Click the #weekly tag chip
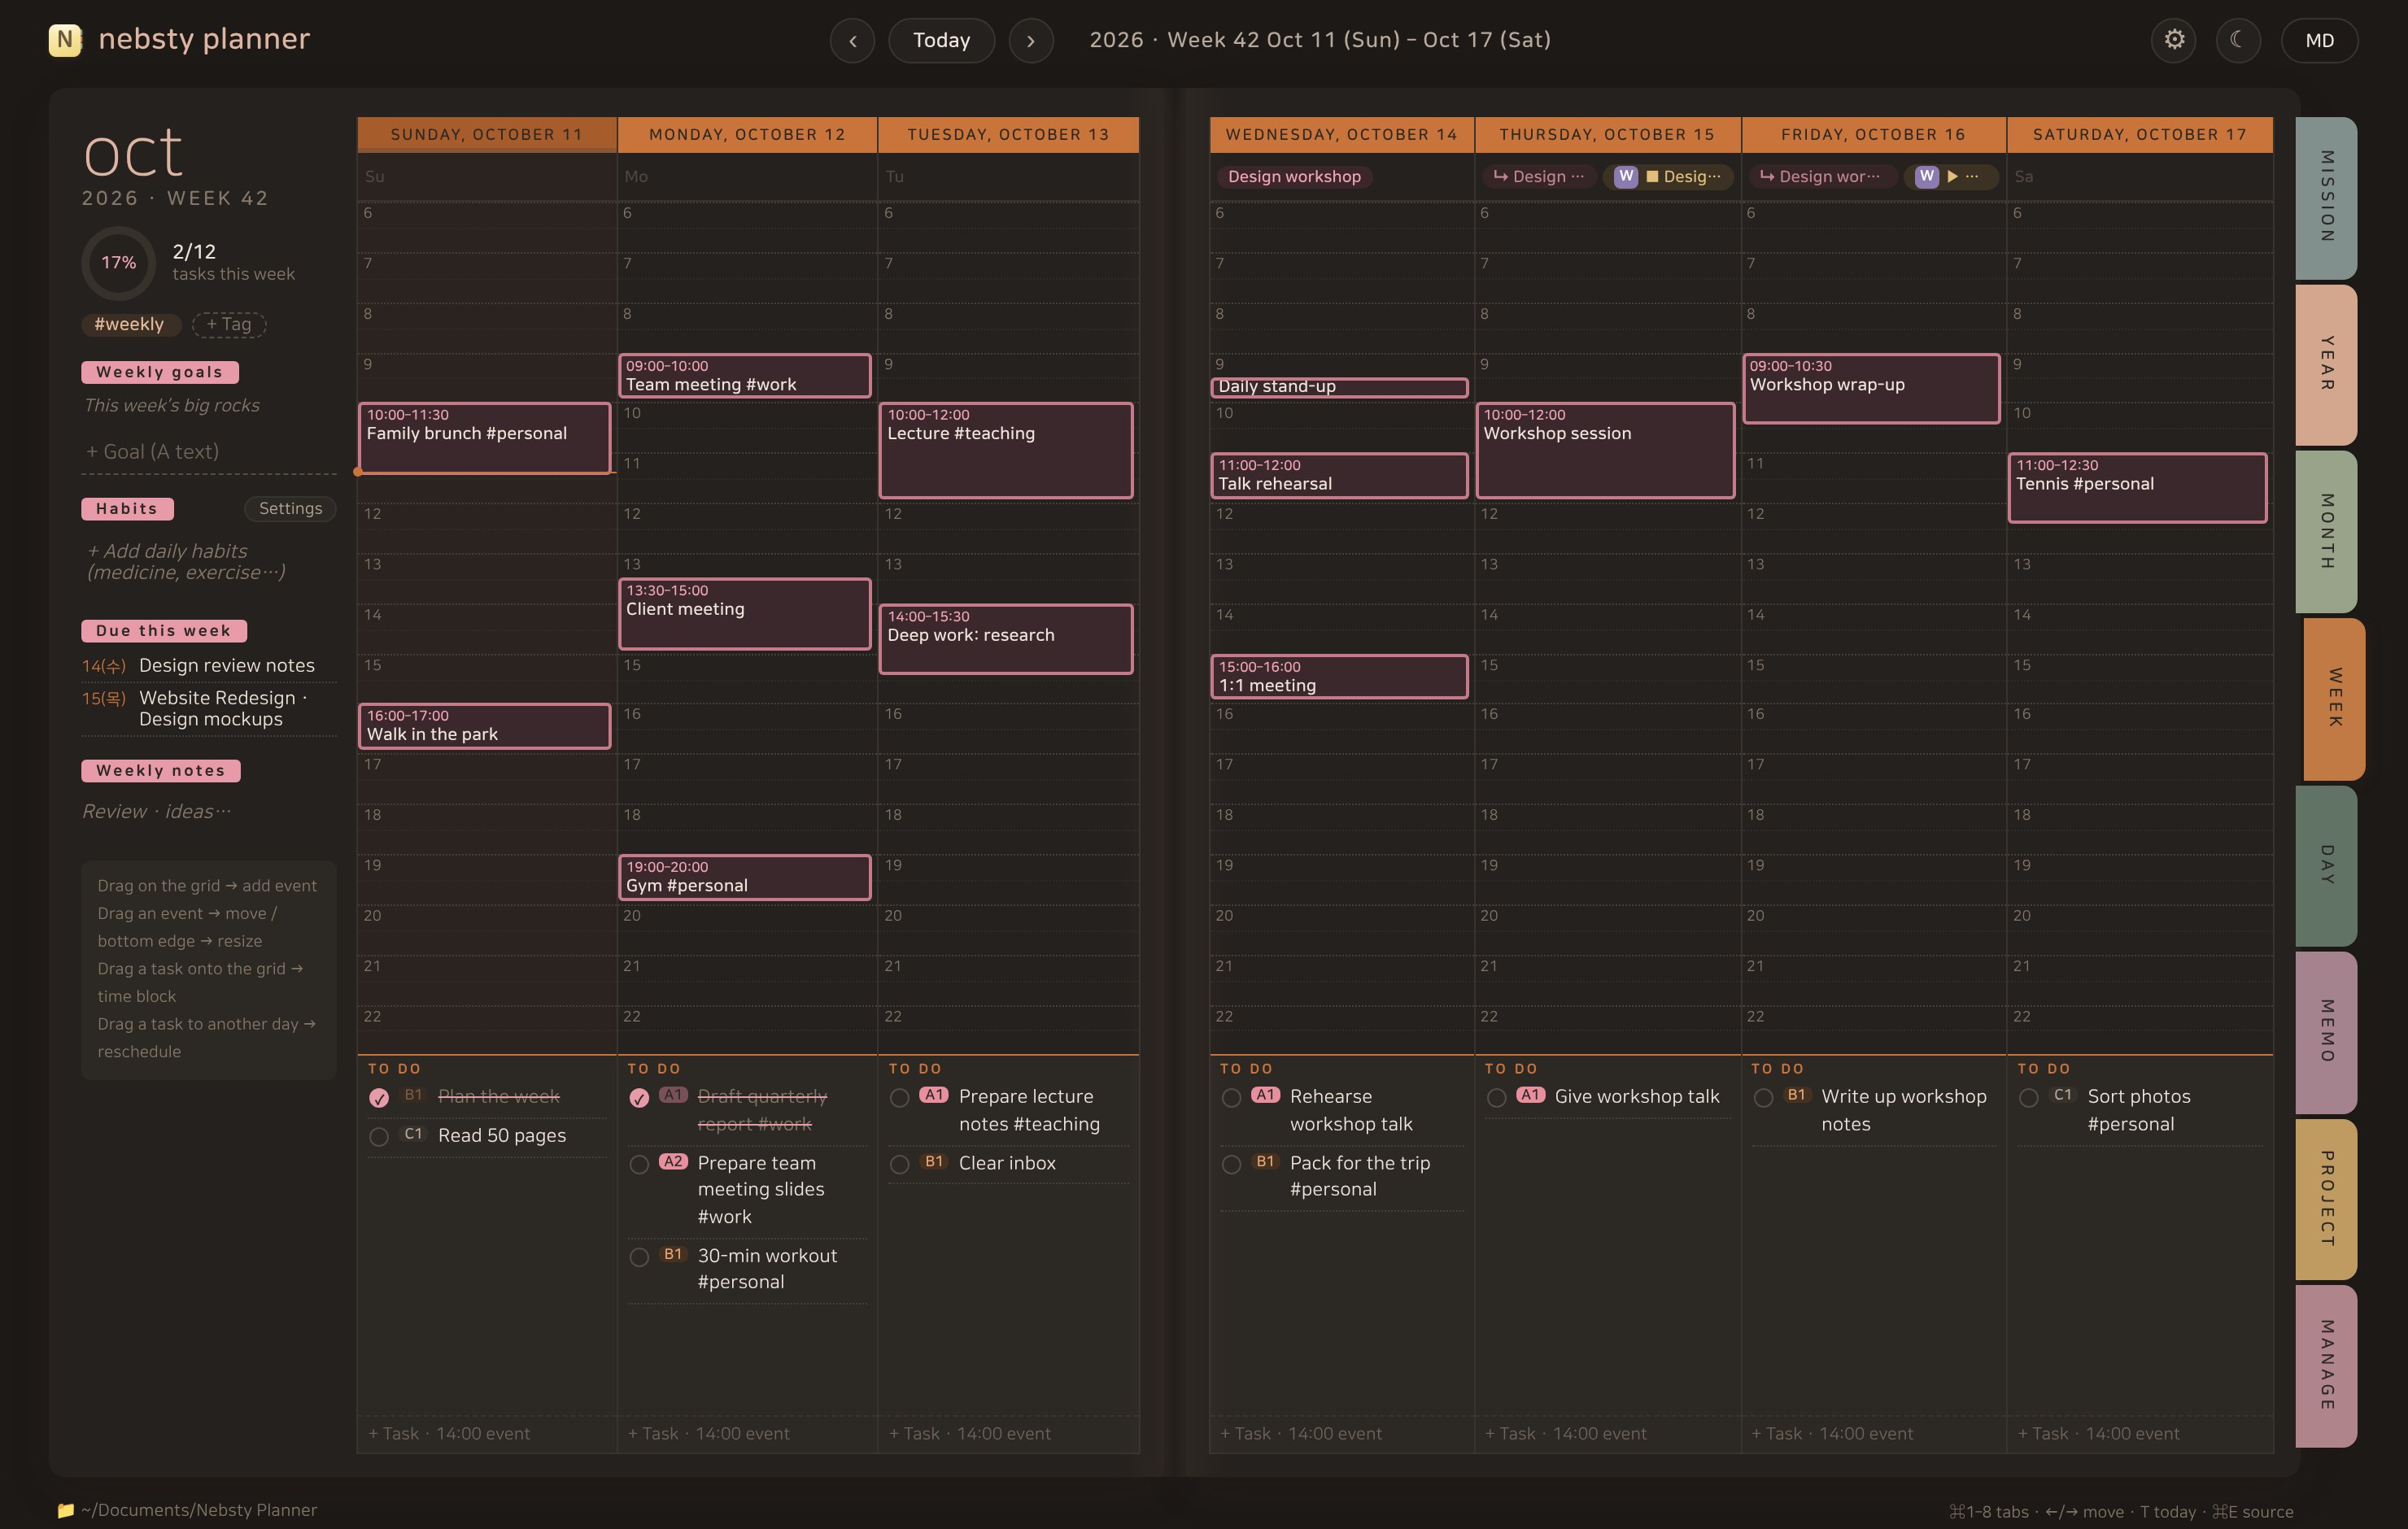The image size is (2408, 1529). pyautogui.click(x=129, y=324)
